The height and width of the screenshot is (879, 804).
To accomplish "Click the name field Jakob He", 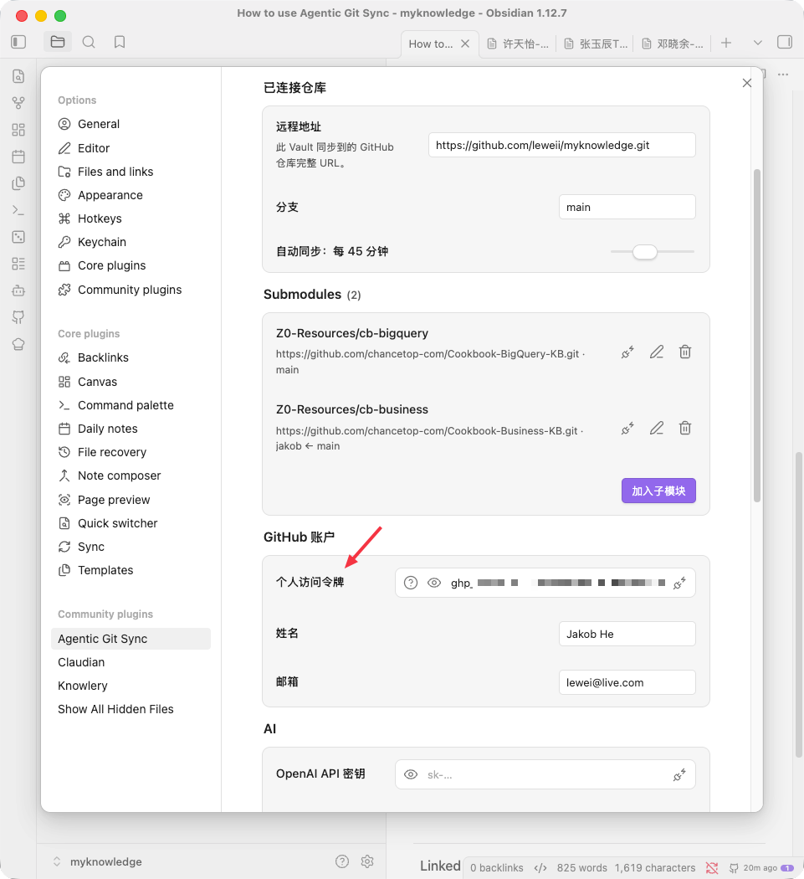I will [627, 634].
